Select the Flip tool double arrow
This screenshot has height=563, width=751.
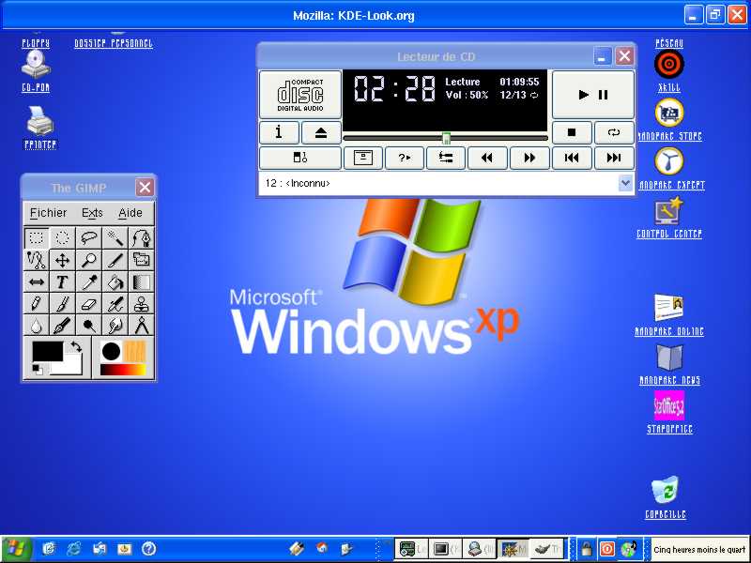coord(37,282)
